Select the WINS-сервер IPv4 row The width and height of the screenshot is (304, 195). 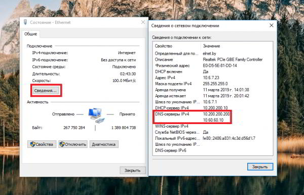click(x=213, y=126)
